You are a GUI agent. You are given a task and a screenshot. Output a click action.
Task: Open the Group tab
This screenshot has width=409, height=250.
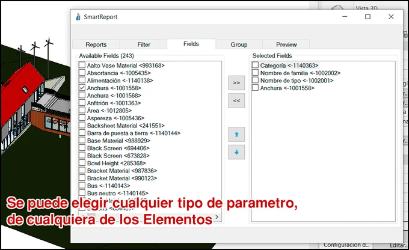239,44
